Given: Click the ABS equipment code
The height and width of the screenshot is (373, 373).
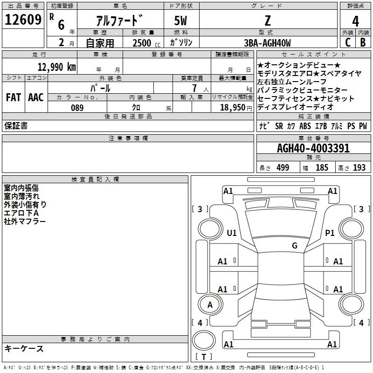Looking at the screenshot, I should click(305, 126).
